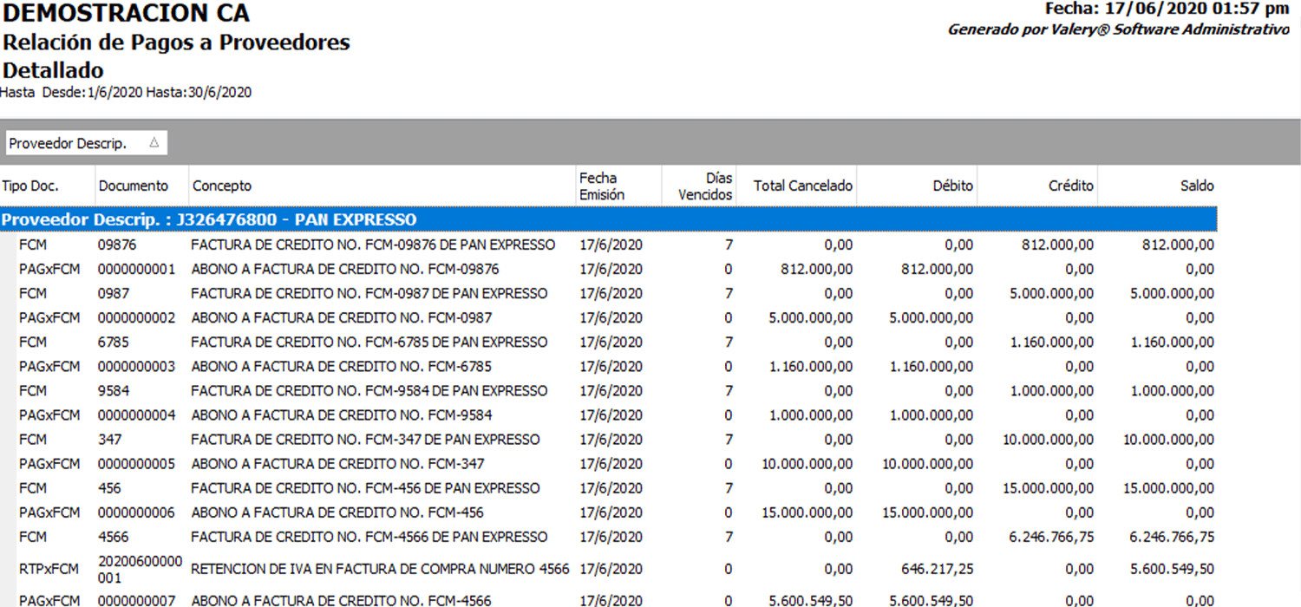Sort by the Saldo column header
This screenshot has height=607, width=1301.
click(x=1197, y=186)
